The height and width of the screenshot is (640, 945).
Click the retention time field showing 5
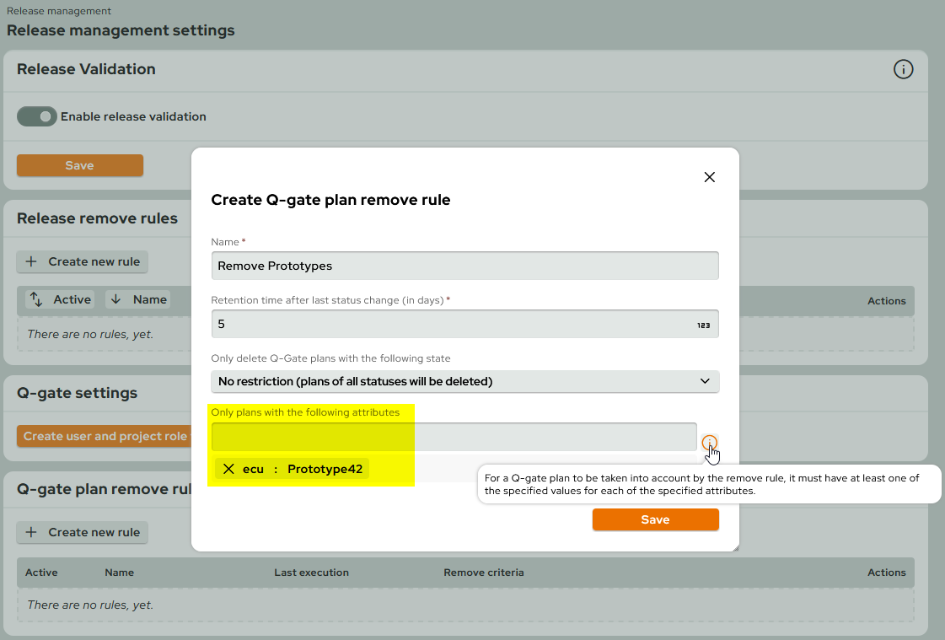click(464, 325)
